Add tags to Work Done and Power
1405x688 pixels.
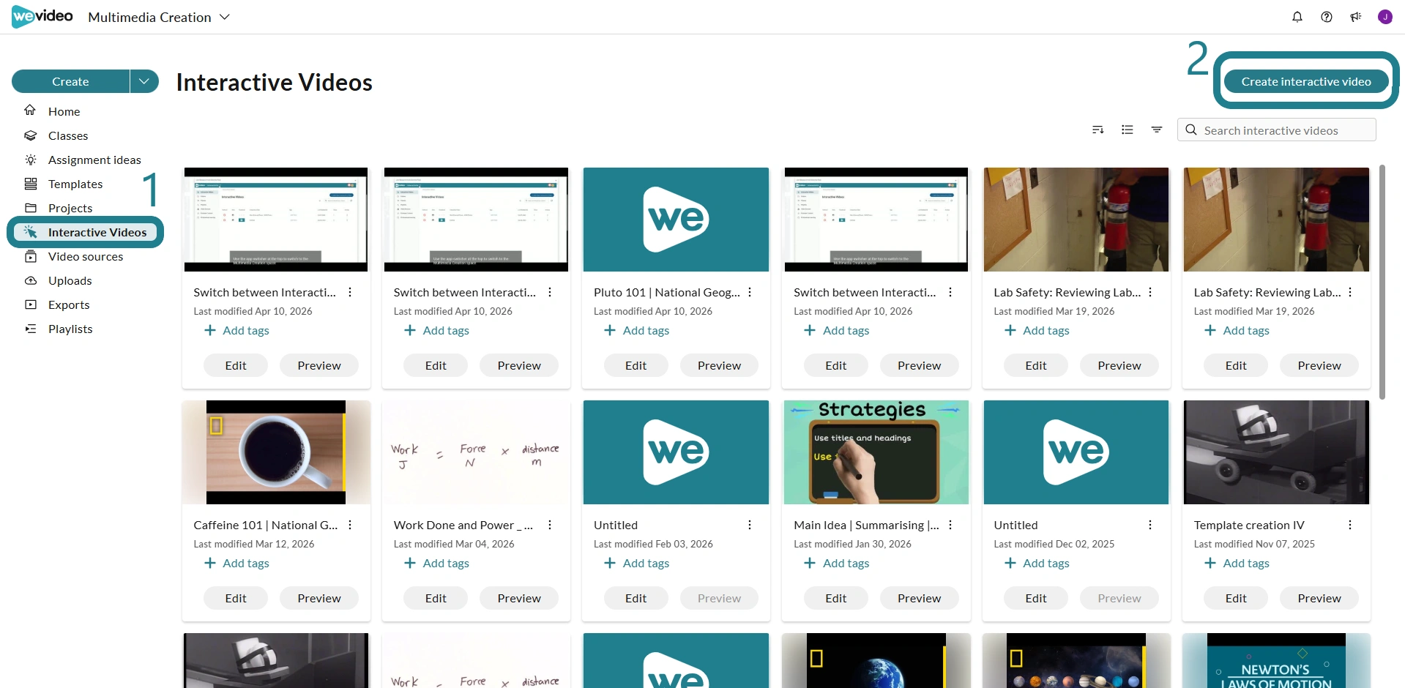click(x=436, y=563)
